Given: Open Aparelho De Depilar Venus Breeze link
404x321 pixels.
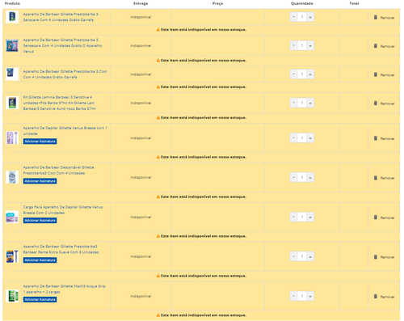Looking at the screenshot, I should click(65, 131).
